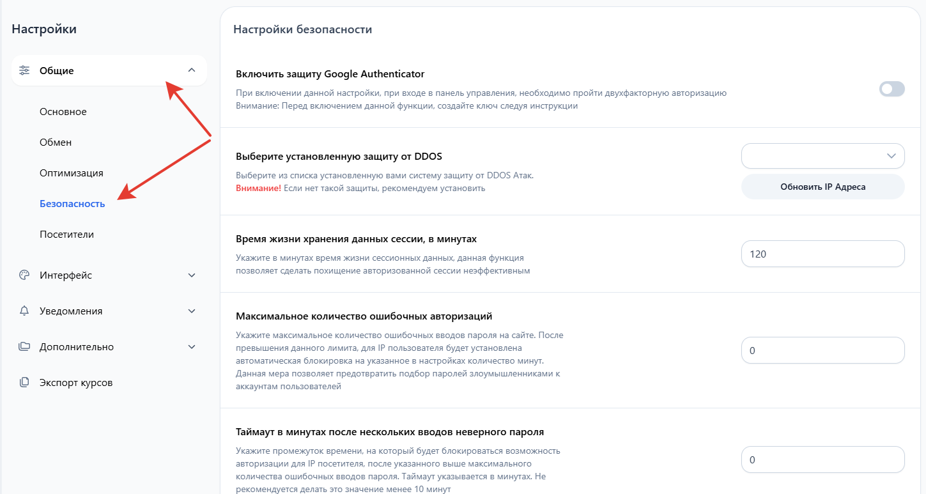Click the wrong password timeout field
The height and width of the screenshot is (494, 926).
tap(822, 460)
